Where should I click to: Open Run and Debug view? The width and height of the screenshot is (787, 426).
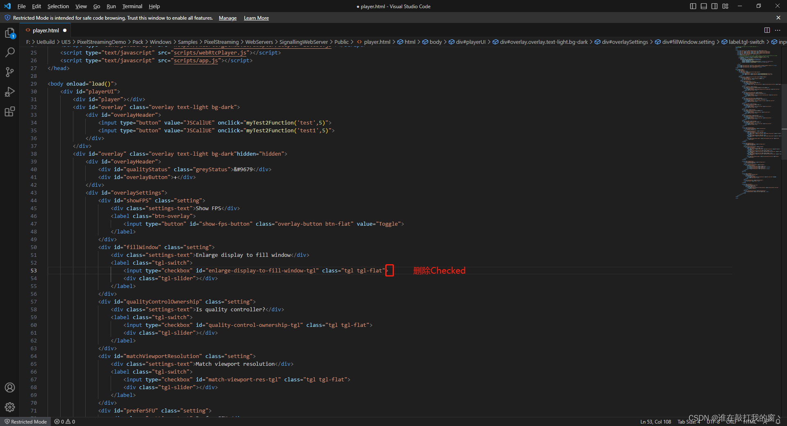10,92
